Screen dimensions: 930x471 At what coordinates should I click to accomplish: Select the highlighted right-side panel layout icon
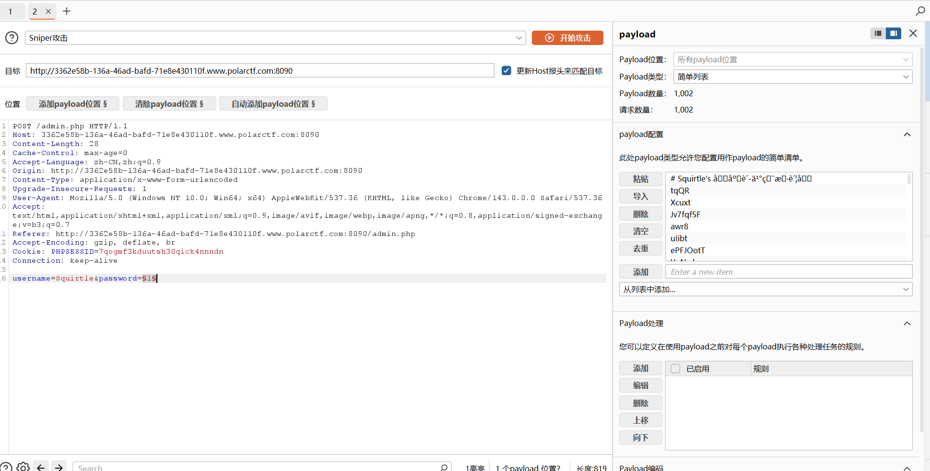pos(893,34)
